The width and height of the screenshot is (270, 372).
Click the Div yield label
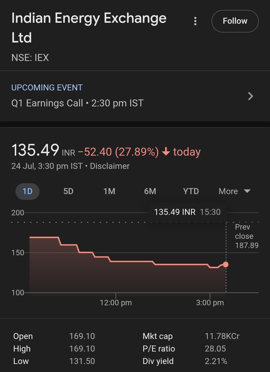pos(158,362)
